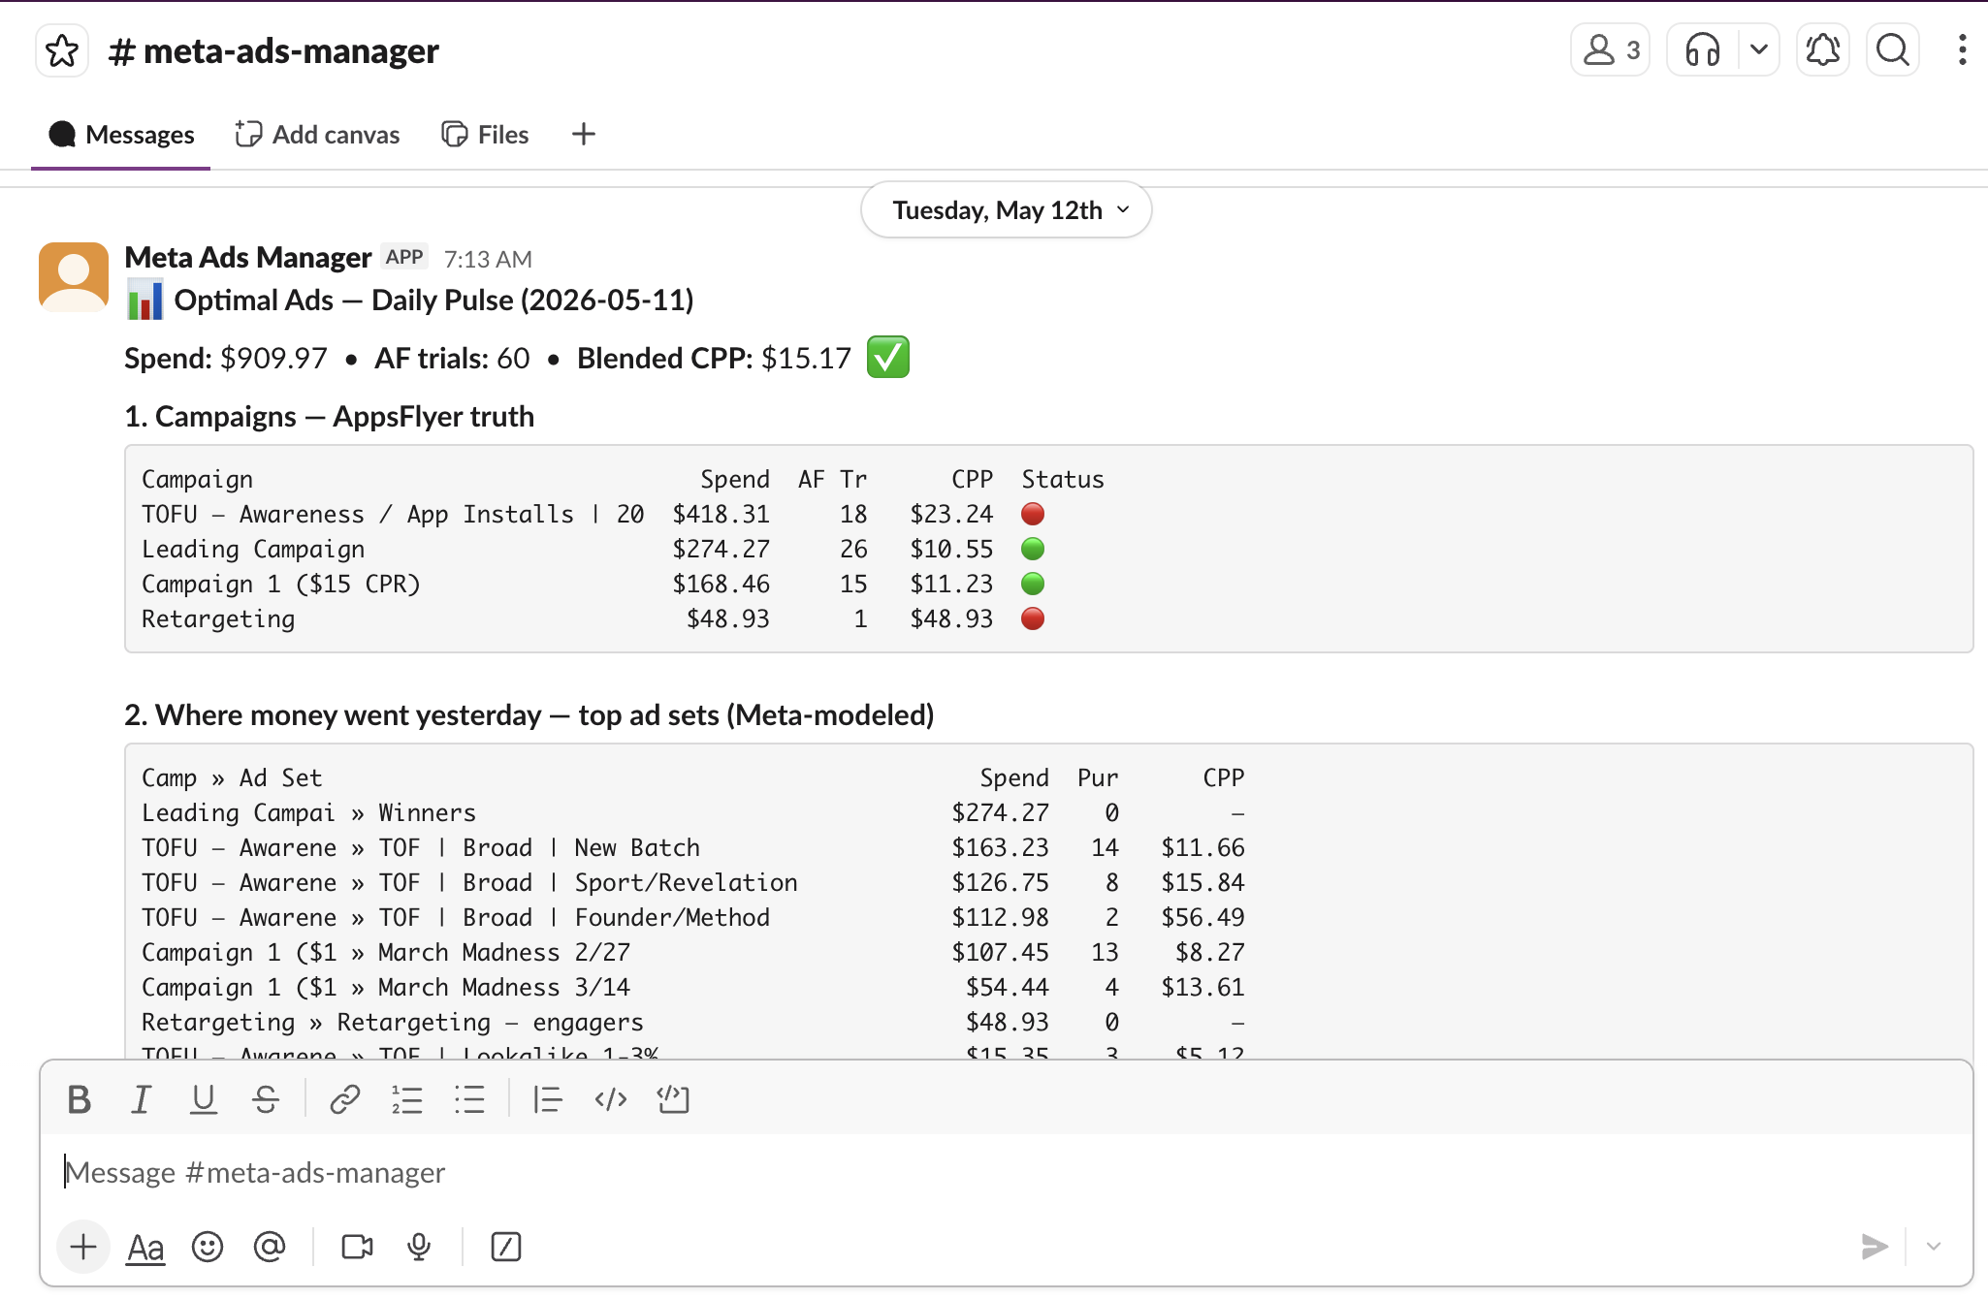Screen dimensions: 1988x1299
Task: Open the channel members list
Action: tap(1610, 49)
